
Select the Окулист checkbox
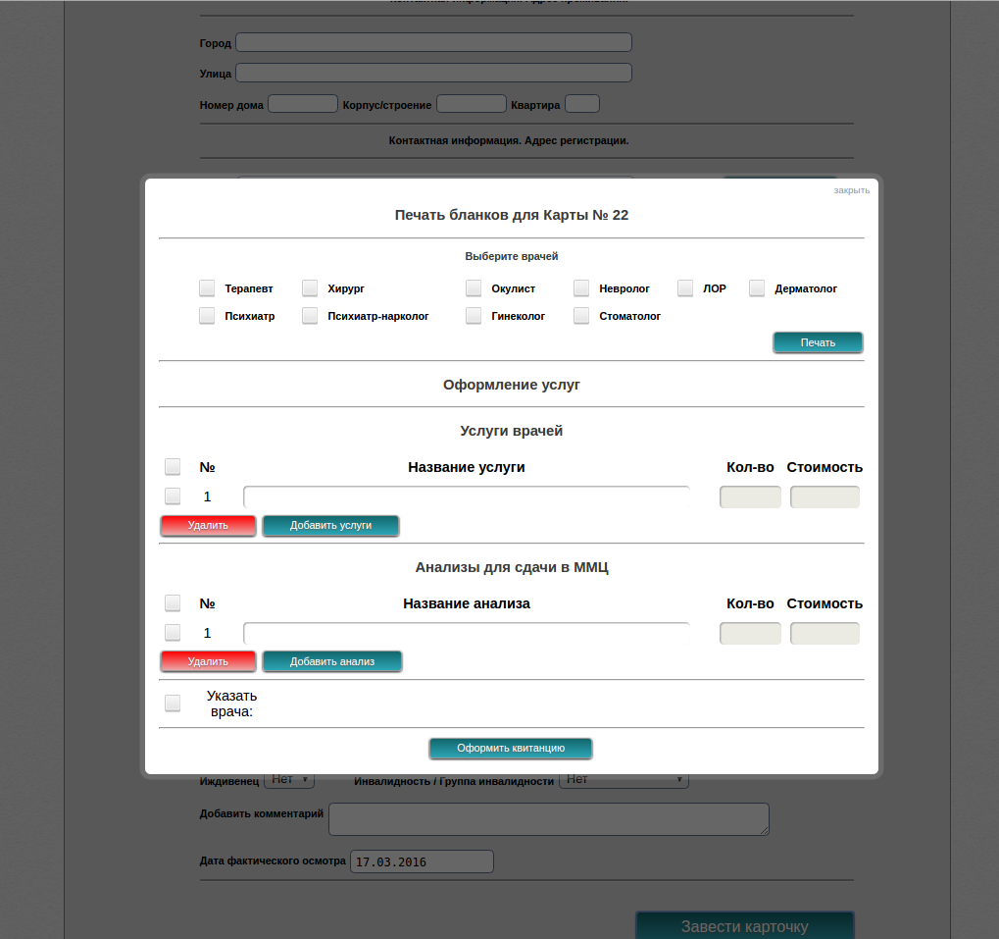[474, 288]
